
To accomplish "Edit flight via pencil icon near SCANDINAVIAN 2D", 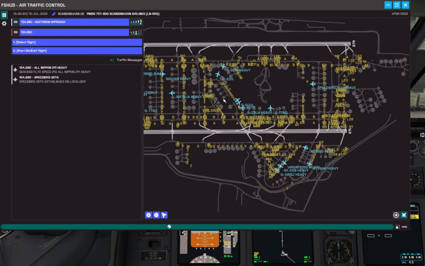I will point(54,14).
